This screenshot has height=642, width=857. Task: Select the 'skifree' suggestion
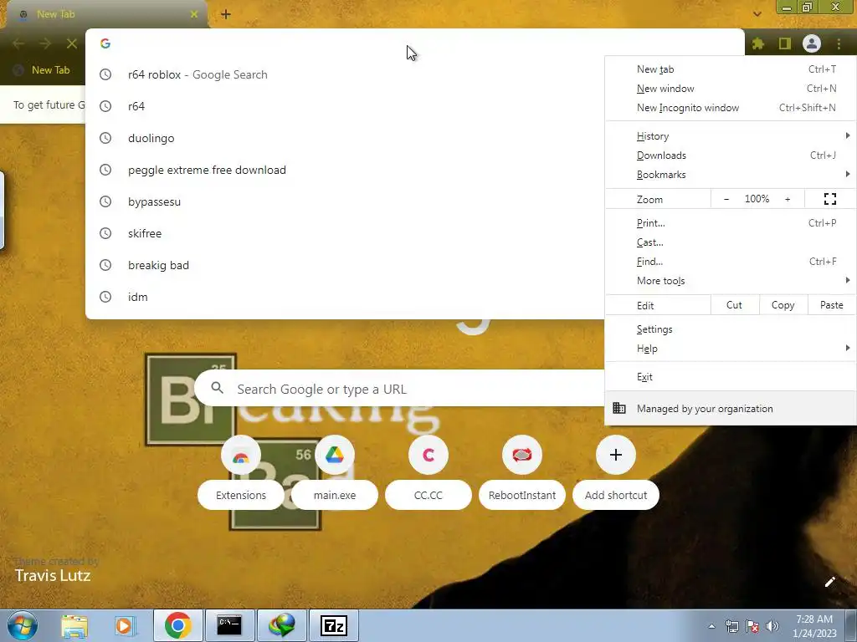(x=345, y=233)
